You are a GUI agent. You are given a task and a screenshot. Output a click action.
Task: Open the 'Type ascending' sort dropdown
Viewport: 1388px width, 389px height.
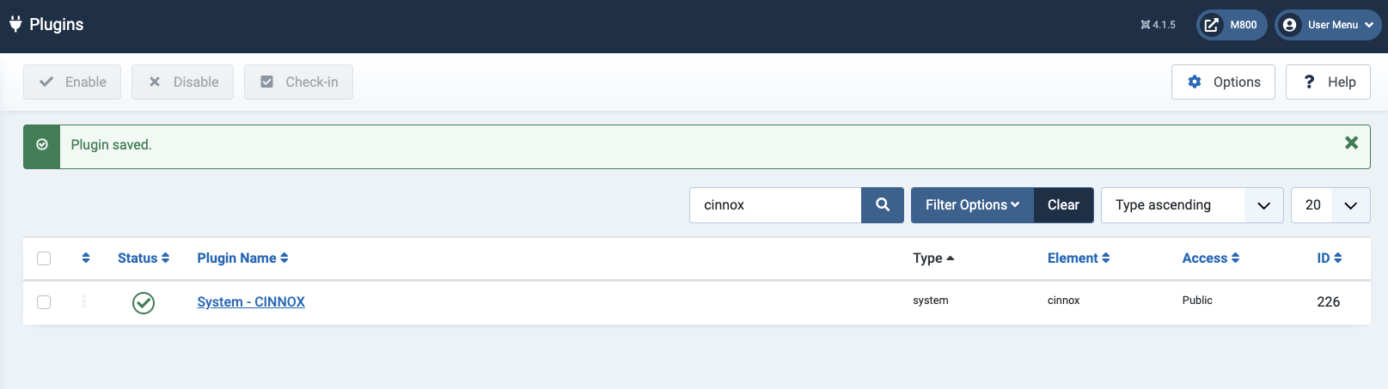(1191, 205)
